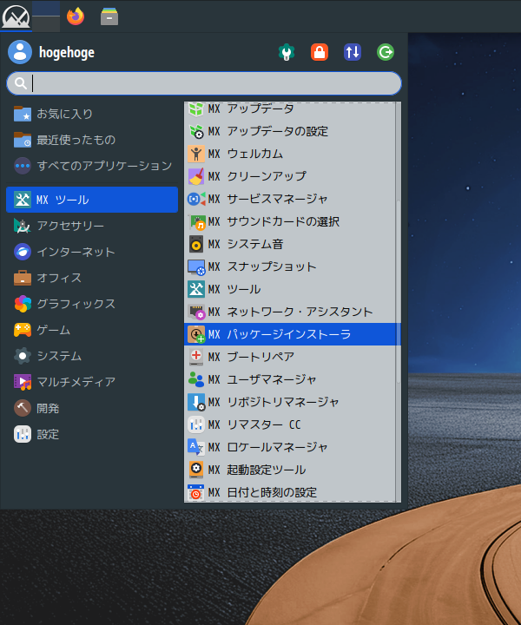Click the application list scrollbar

[x=399, y=292]
